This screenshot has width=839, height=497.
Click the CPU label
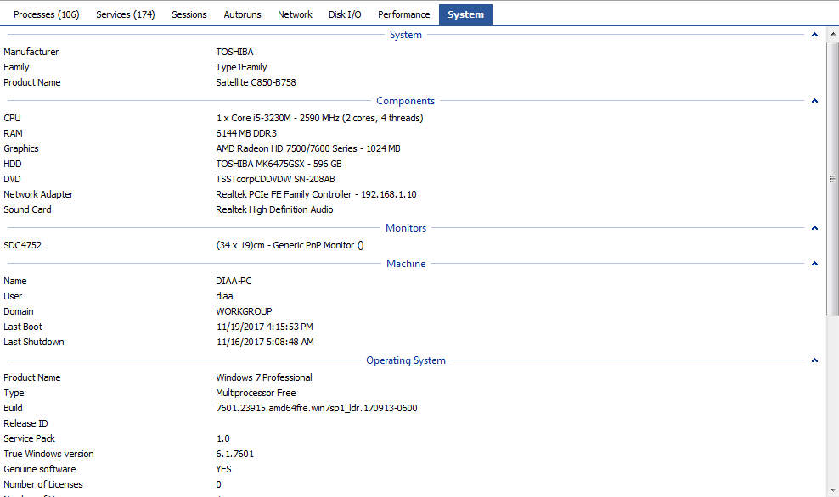(12, 118)
